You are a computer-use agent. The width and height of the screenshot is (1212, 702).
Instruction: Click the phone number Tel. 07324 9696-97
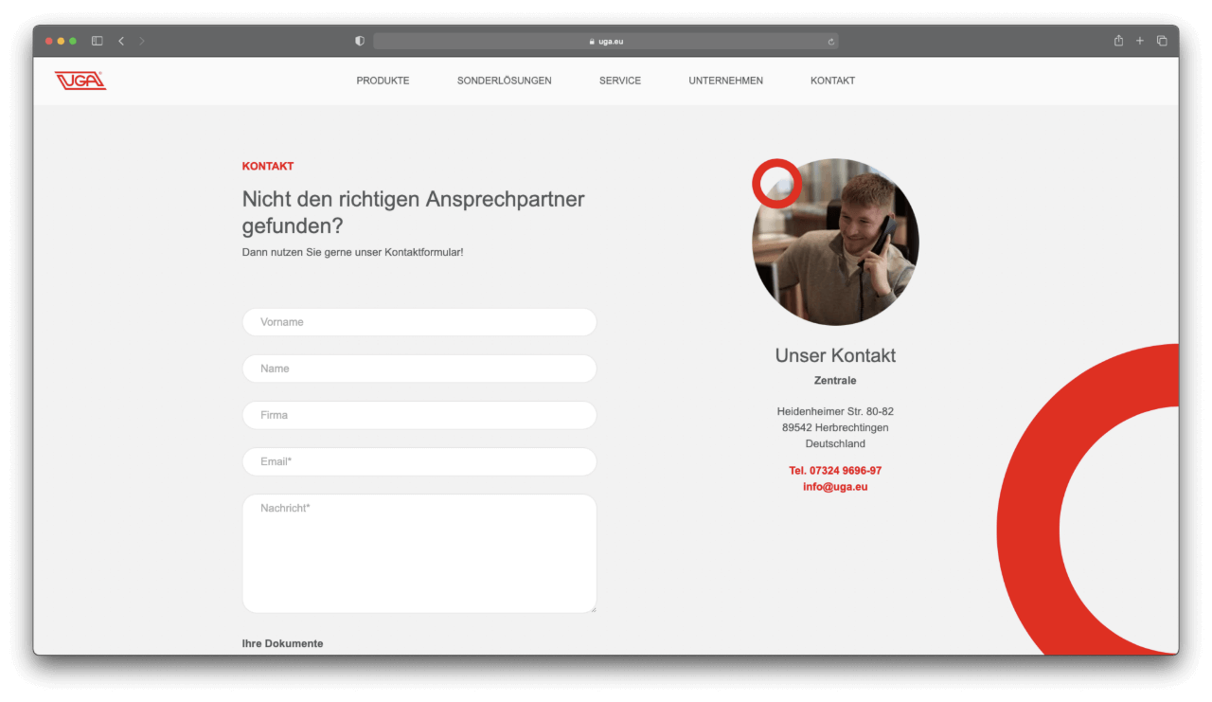tap(835, 471)
